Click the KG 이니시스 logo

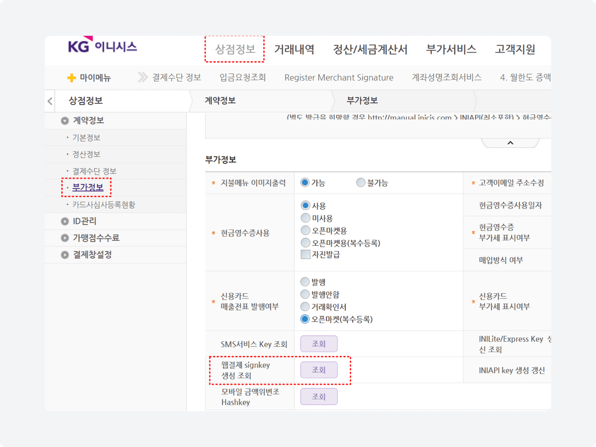(x=102, y=46)
